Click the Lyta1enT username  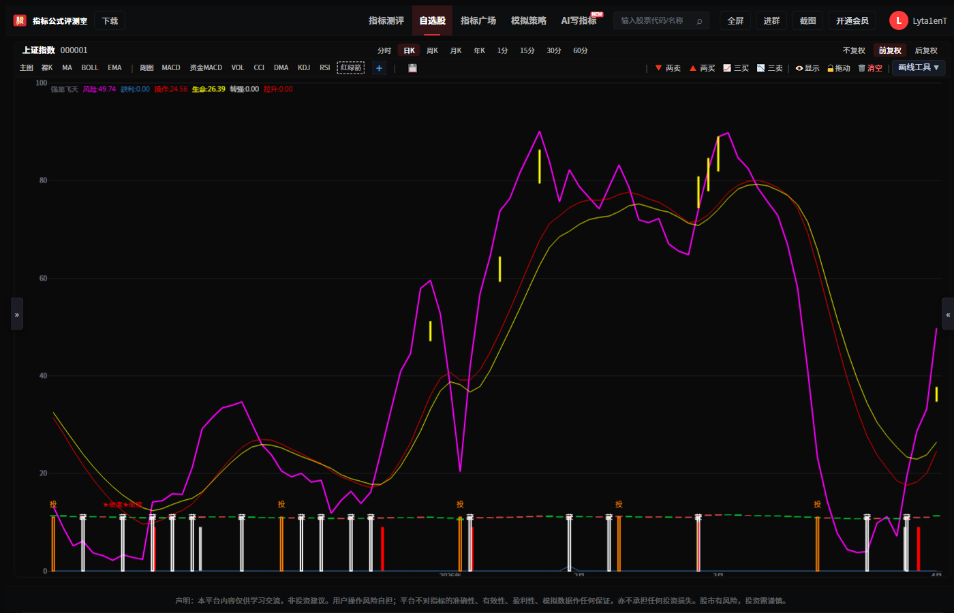[x=929, y=21]
